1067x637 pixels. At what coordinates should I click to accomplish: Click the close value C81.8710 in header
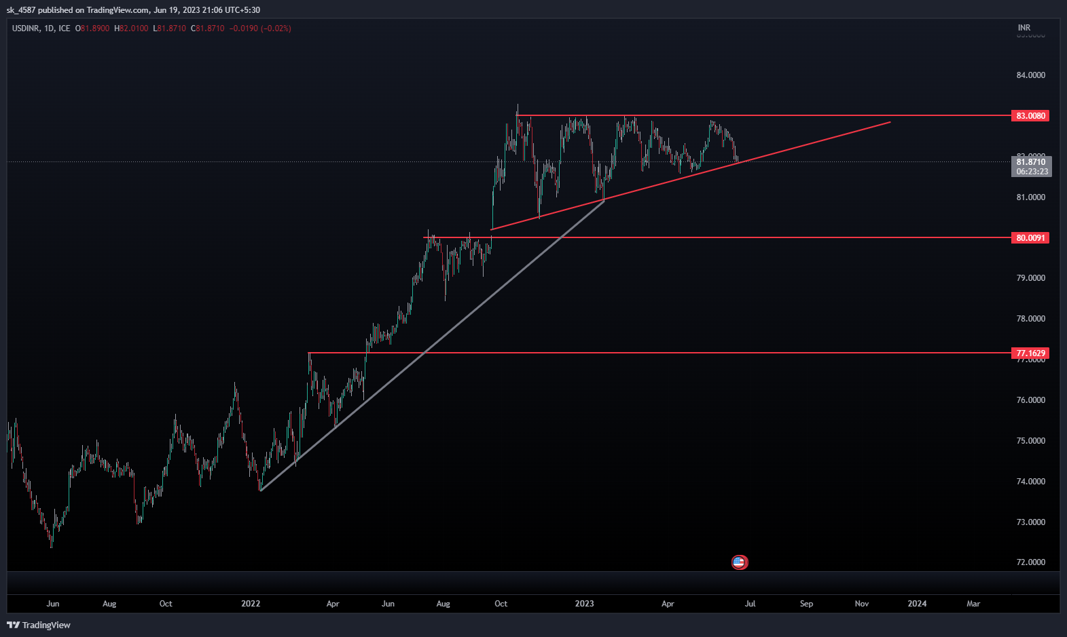[x=208, y=28]
